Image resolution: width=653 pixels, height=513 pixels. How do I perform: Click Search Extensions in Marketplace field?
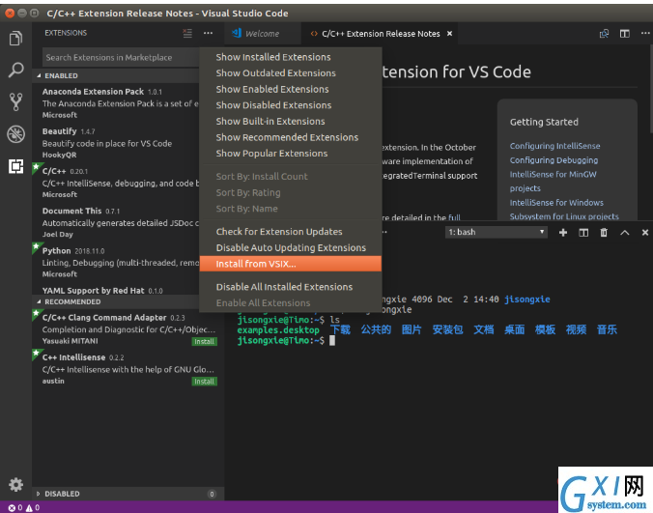(x=122, y=57)
